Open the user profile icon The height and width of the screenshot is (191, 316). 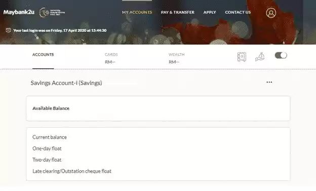point(271,13)
